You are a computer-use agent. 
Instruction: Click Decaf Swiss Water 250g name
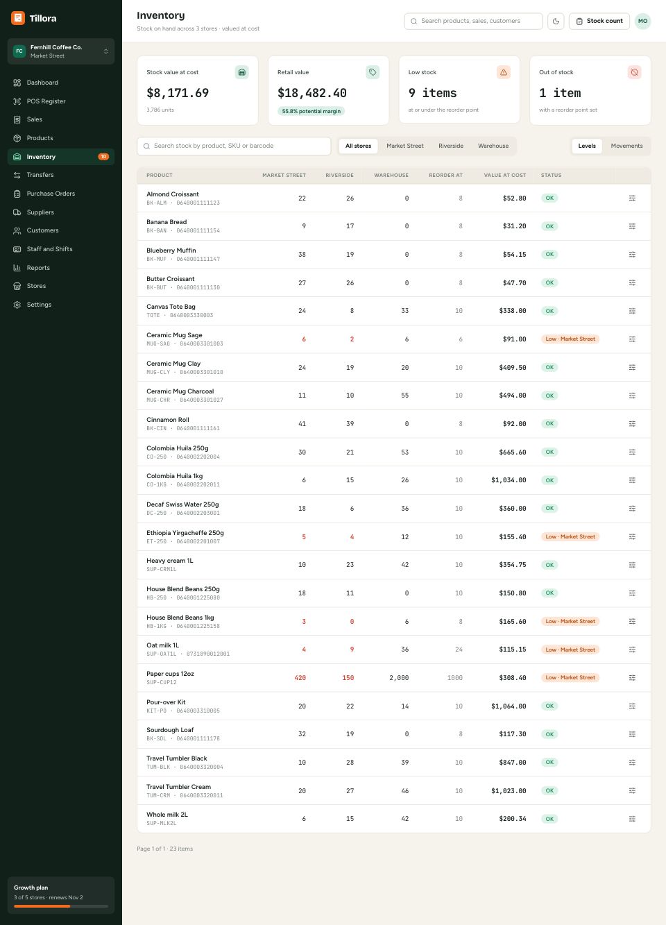pos(182,504)
